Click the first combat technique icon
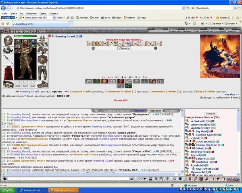 tap(89, 81)
